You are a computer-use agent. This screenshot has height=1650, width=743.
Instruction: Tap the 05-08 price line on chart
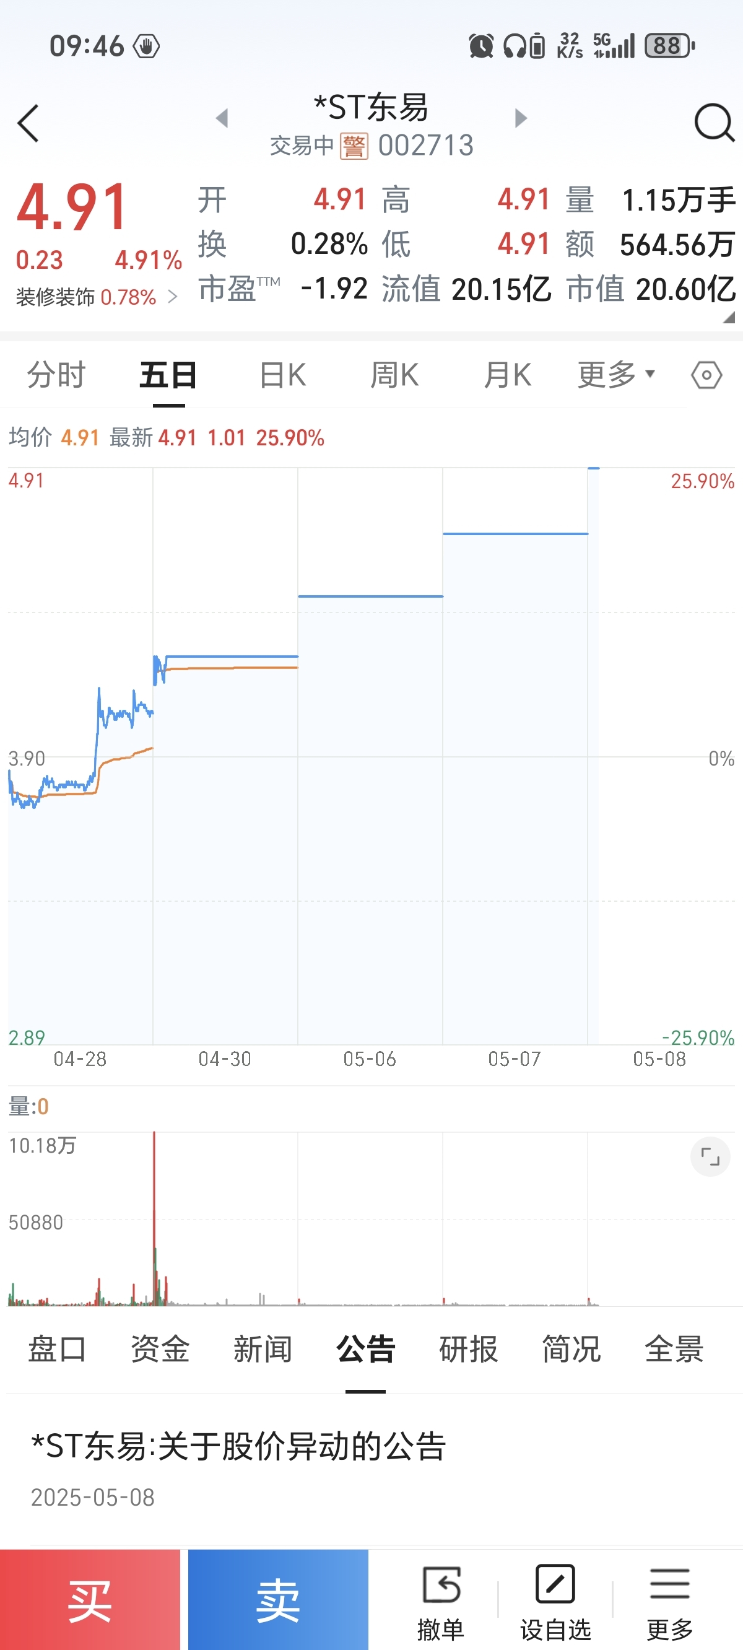coord(594,469)
